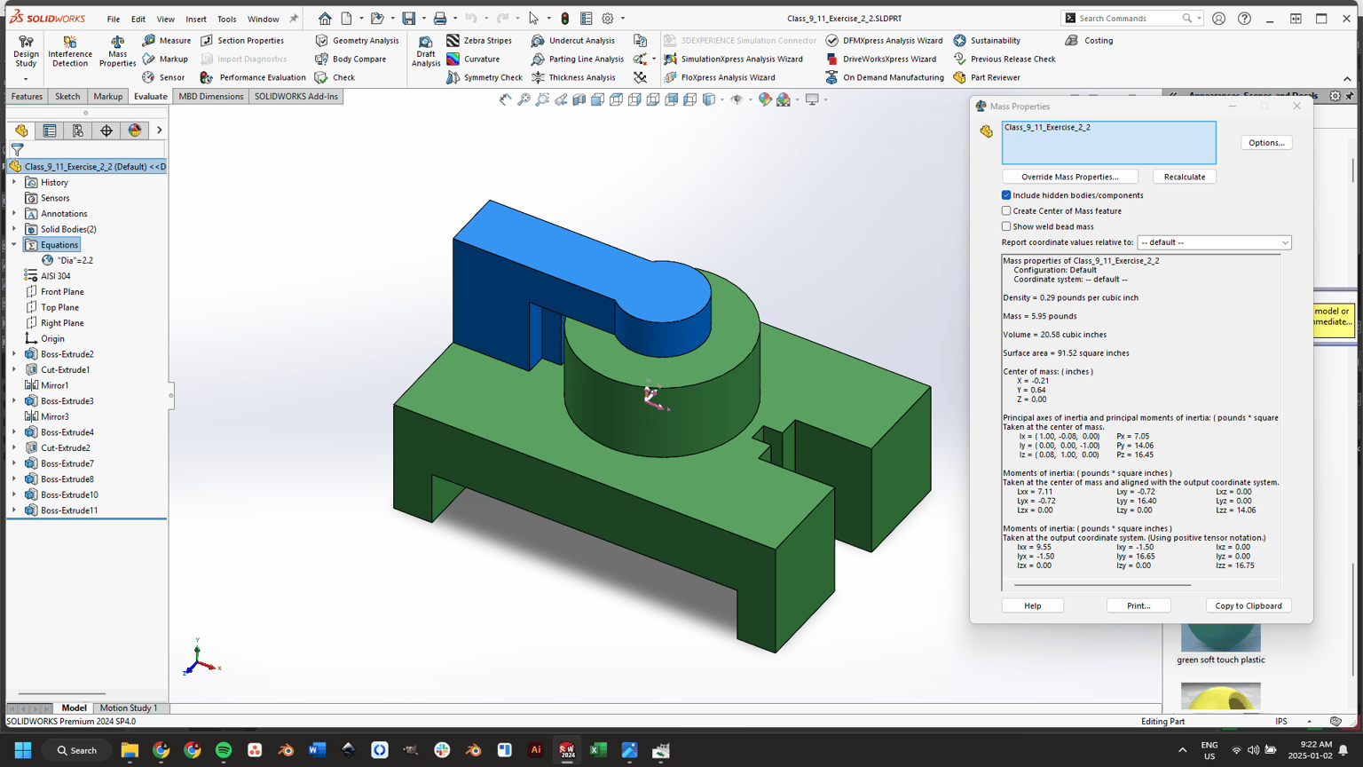Click the home icon in the title bar

325,18
